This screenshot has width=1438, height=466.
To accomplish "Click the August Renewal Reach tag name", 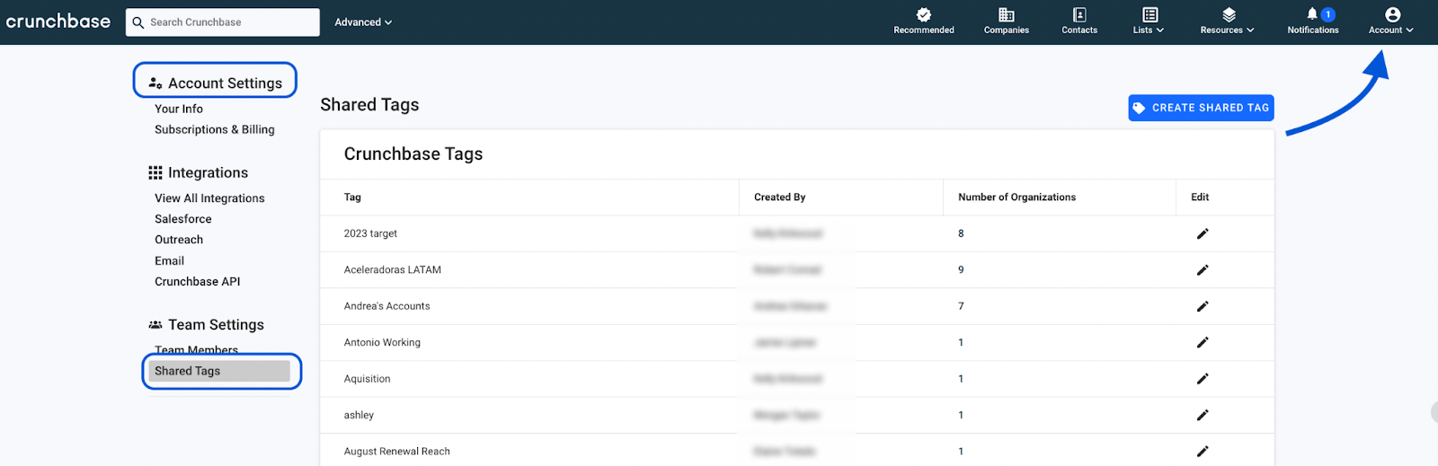I will pyautogui.click(x=396, y=452).
